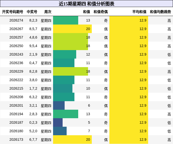Image resolution: width=173 pixels, height=144 pixels.
Task: Click the average 12.9 in row 2026250
Action: point(143,46)
